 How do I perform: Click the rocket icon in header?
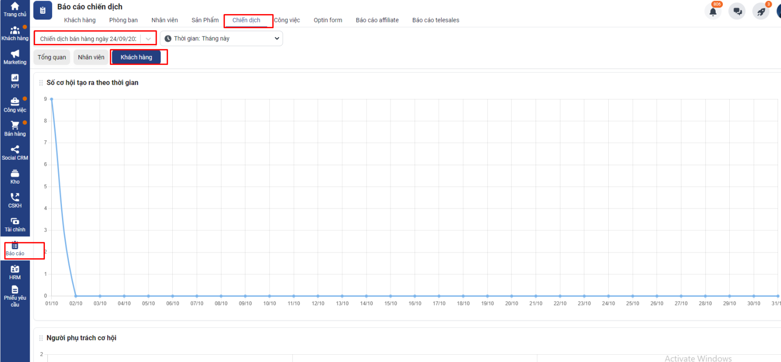pyautogui.click(x=760, y=11)
